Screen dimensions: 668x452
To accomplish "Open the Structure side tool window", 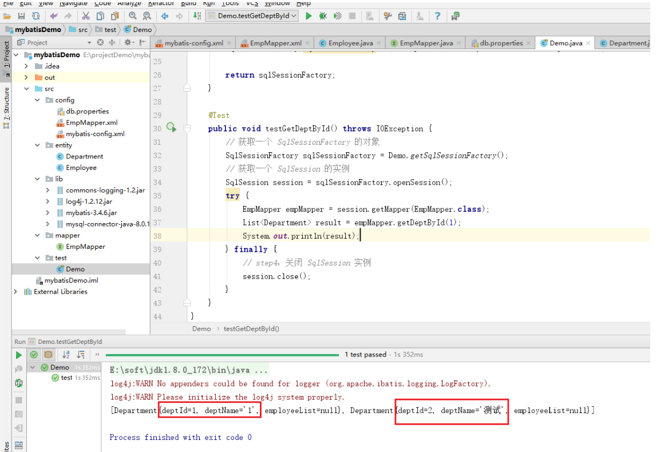I will coord(6,108).
